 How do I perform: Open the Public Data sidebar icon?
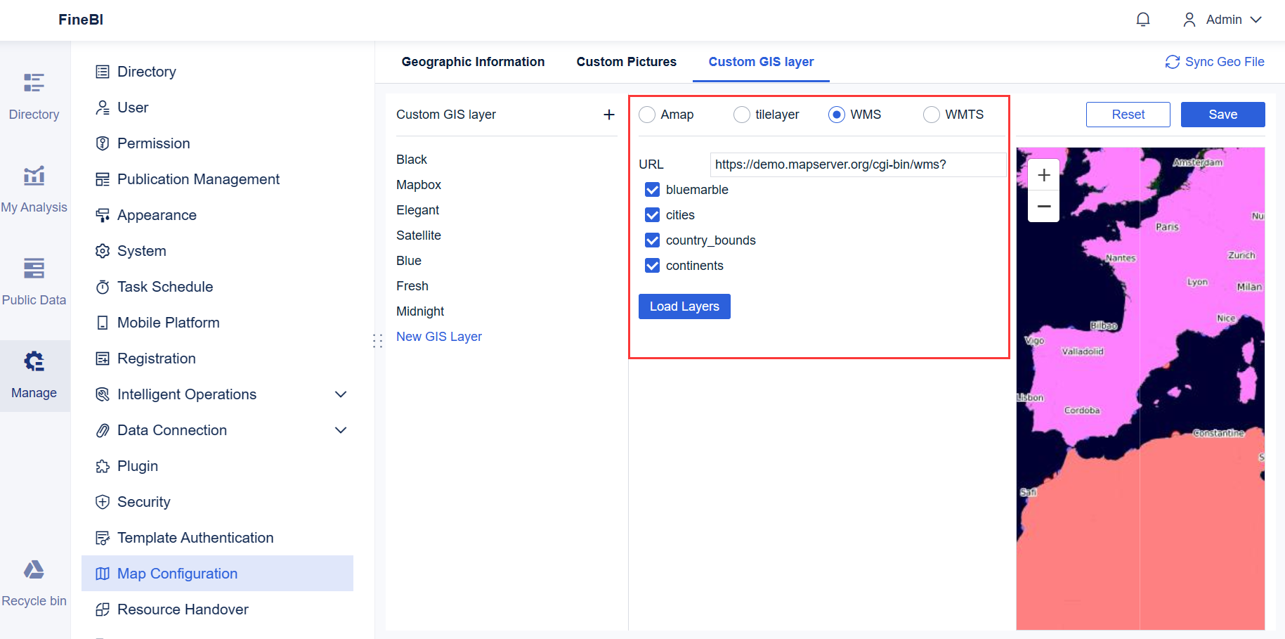pos(34,269)
